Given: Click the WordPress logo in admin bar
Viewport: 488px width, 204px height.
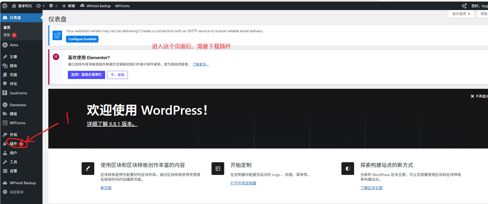Looking at the screenshot, I should point(5,6).
